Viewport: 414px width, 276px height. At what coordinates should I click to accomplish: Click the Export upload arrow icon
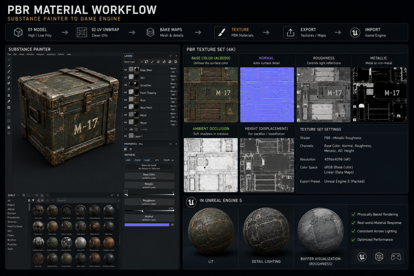tap(290, 32)
